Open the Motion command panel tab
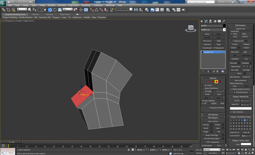The image size is (255, 155). [x=215, y=21]
